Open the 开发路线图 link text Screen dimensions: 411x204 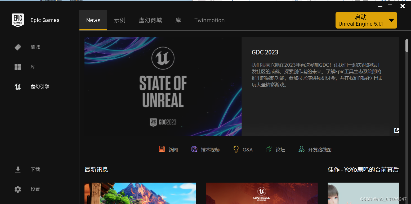[x=320, y=150]
